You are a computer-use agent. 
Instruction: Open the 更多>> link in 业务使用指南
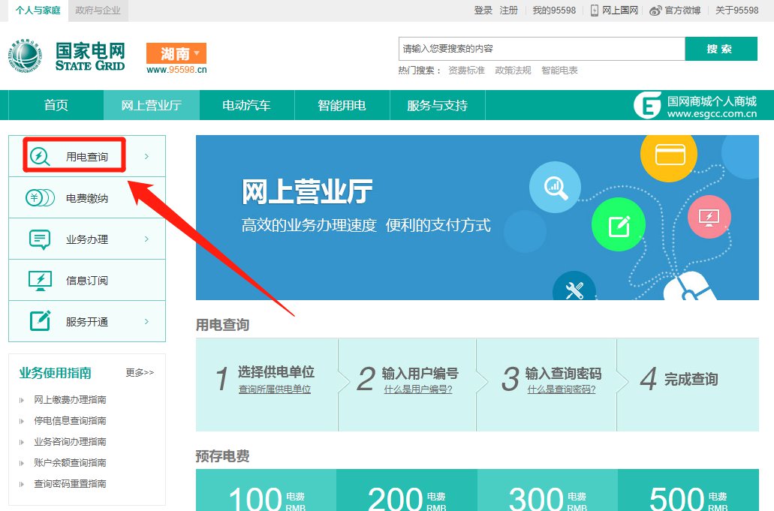point(140,373)
